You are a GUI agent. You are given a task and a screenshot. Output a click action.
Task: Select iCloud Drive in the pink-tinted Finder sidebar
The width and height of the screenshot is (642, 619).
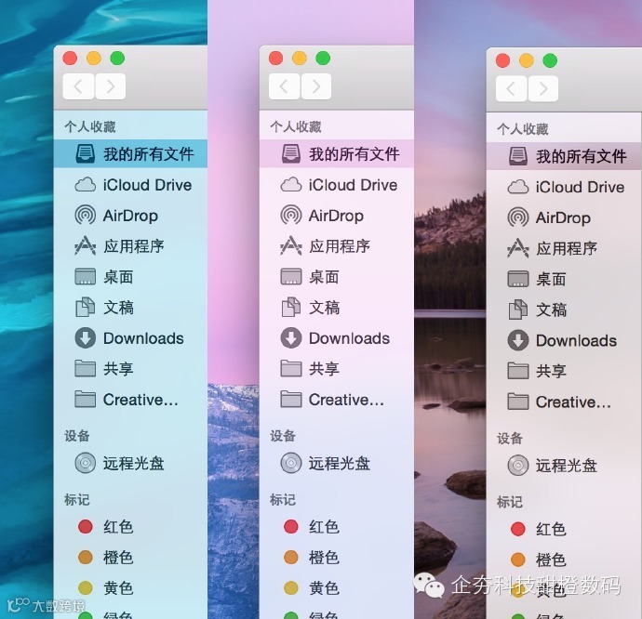click(x=336, y=185)
